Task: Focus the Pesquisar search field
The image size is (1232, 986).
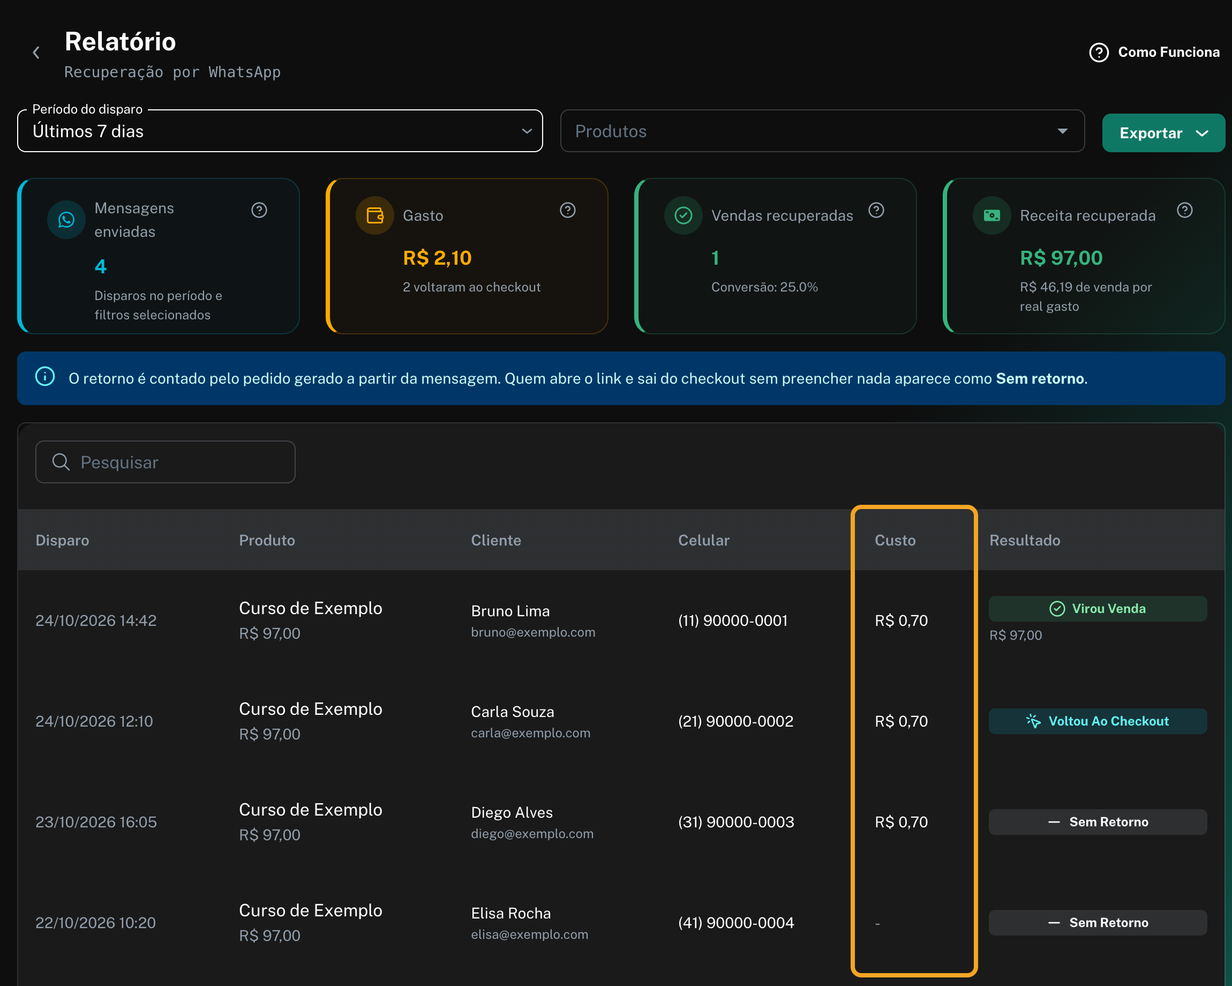Action: coord(165,462)
